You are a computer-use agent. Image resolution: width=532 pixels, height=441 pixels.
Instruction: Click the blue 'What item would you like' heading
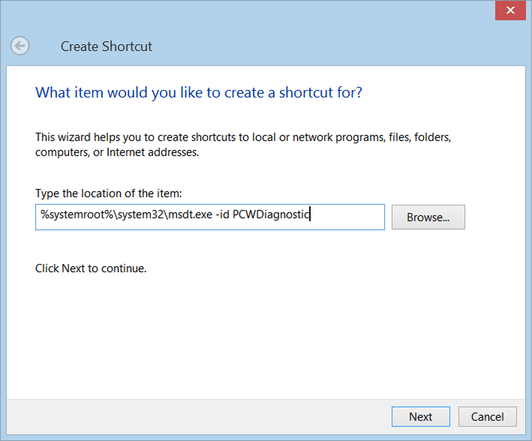click(198, 93)
